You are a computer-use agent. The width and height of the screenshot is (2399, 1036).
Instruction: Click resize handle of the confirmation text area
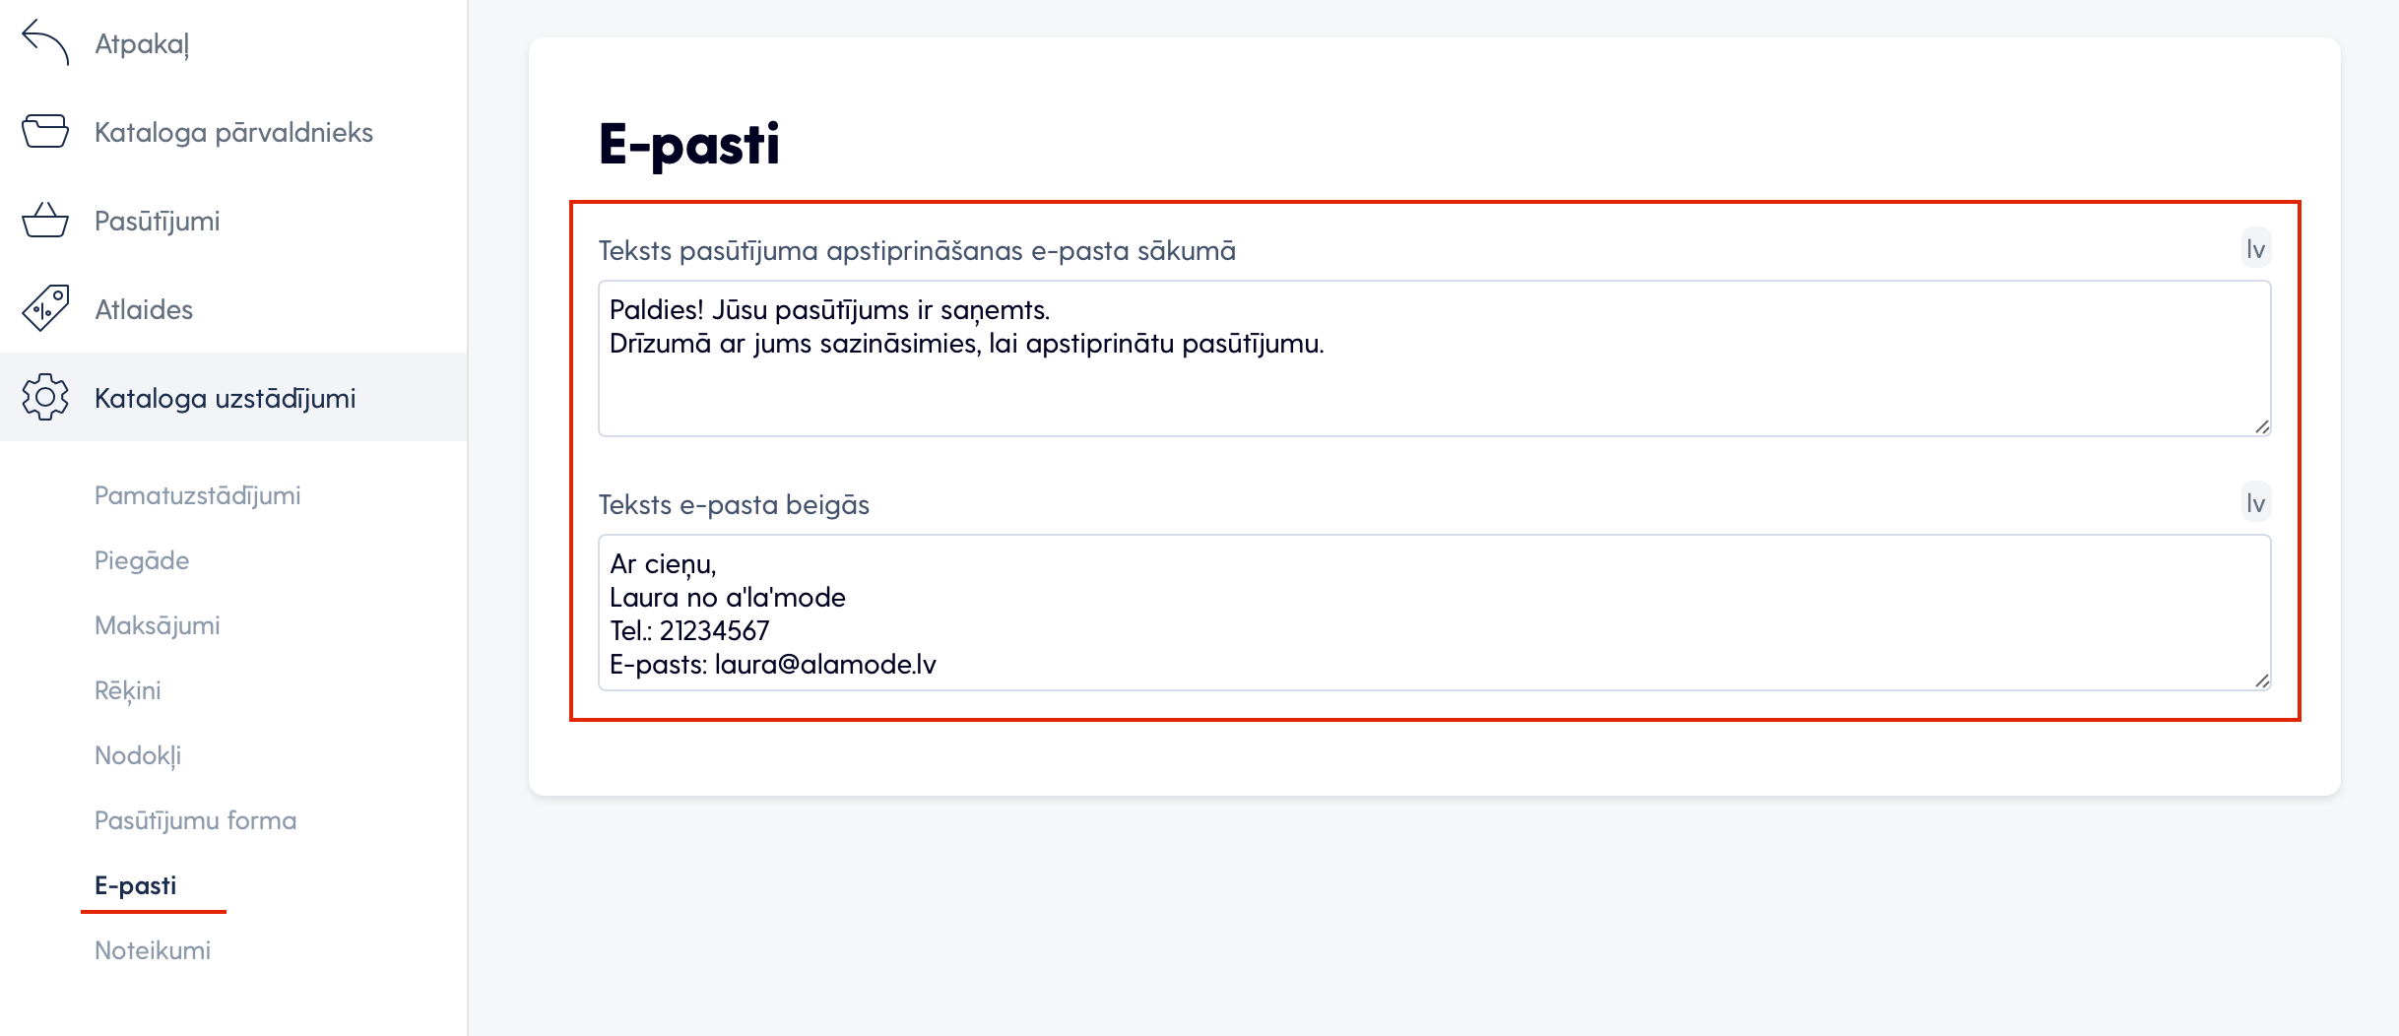2262,426
